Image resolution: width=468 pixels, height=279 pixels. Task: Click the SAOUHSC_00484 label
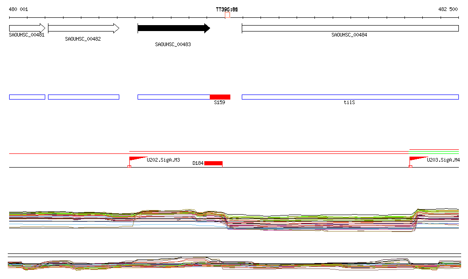[x=349, y=35]
